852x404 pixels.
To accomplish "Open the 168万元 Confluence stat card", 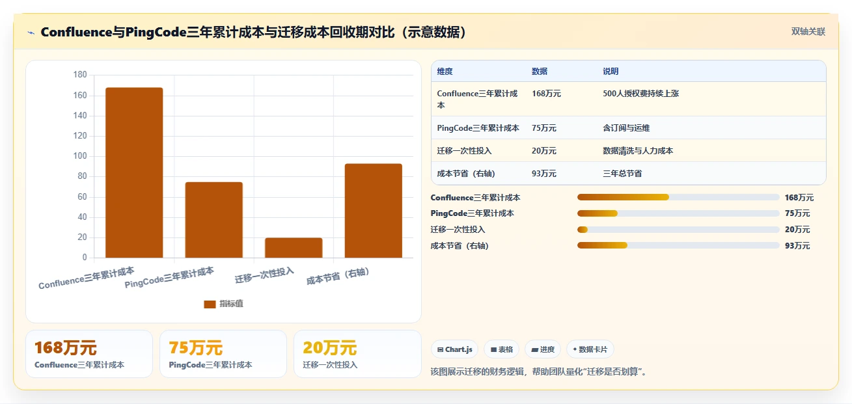I will pos(89,354).
